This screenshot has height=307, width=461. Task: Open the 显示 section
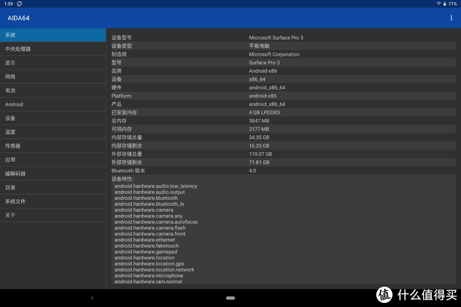point(53,62)
